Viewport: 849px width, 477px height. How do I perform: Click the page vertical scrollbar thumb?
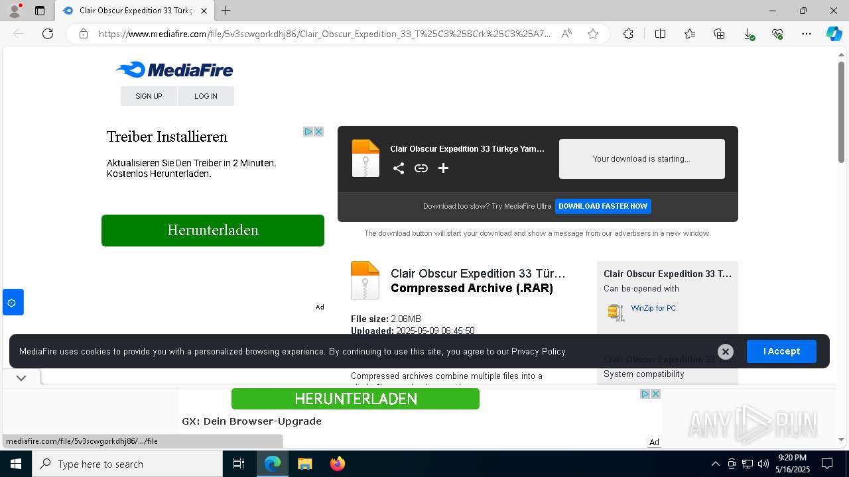842,113
